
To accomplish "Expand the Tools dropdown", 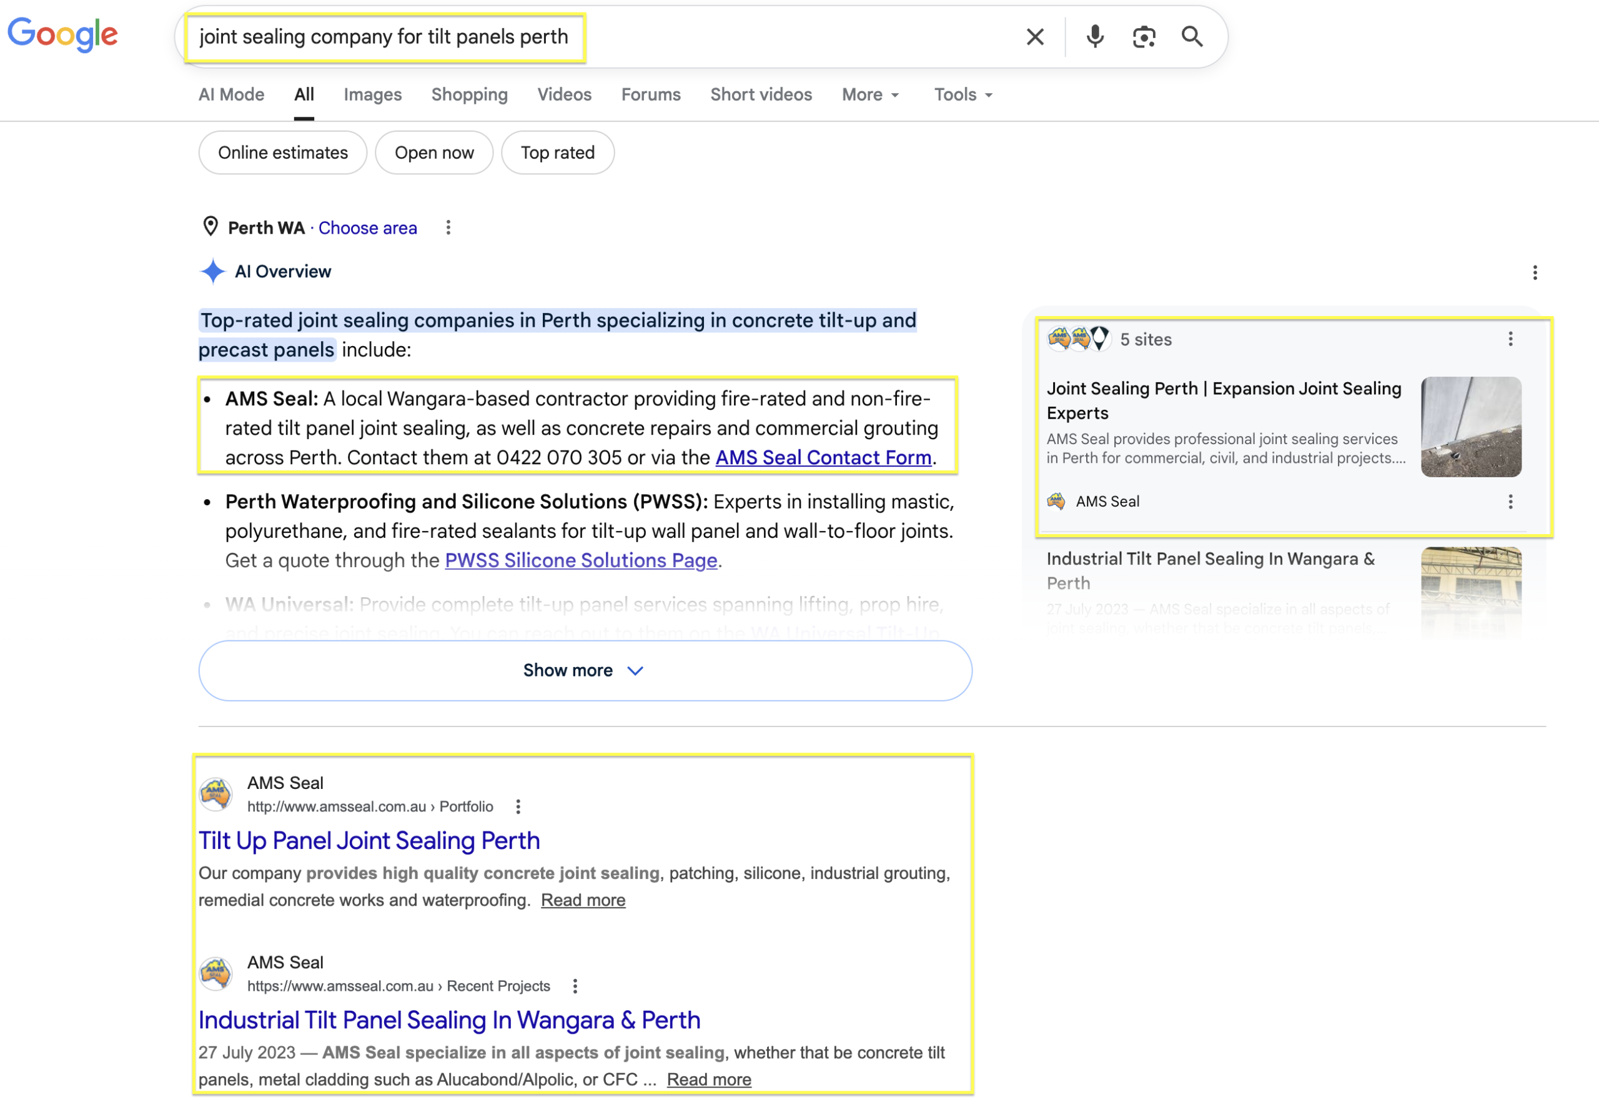I will 963,94.
